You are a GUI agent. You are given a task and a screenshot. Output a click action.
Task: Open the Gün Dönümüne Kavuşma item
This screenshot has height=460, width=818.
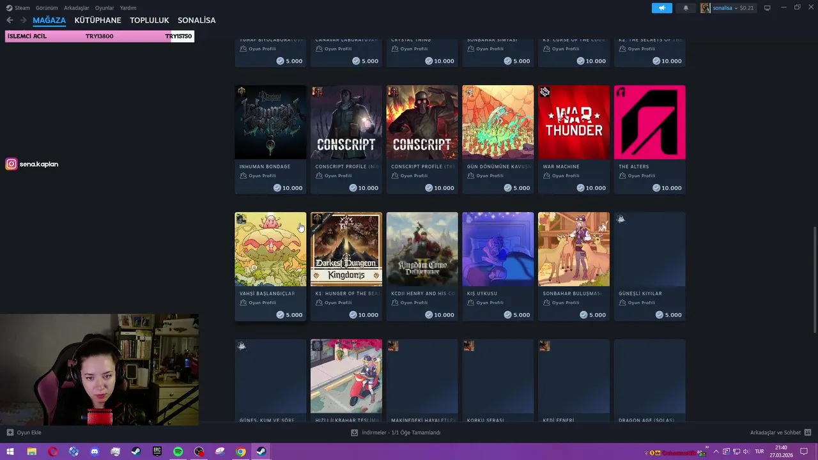point(498,139)
